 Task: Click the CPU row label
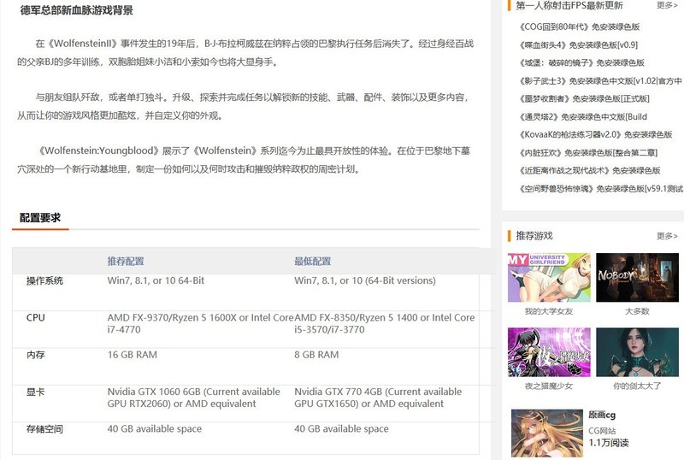36,318
